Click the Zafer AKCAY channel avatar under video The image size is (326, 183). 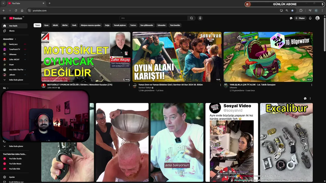[44, 86]
